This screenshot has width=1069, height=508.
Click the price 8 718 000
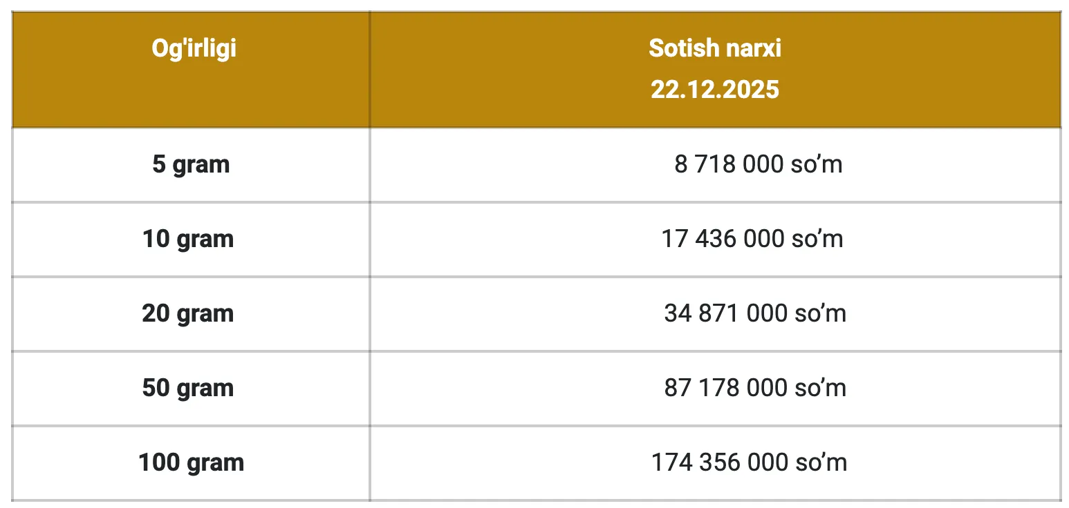coord(729,165)
